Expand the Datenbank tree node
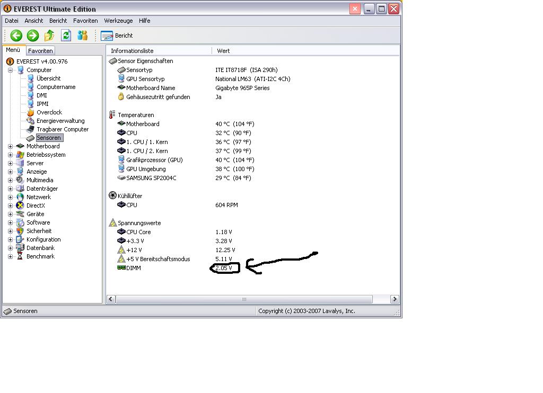Screen dimensions: 543x393 pos(11,248)
